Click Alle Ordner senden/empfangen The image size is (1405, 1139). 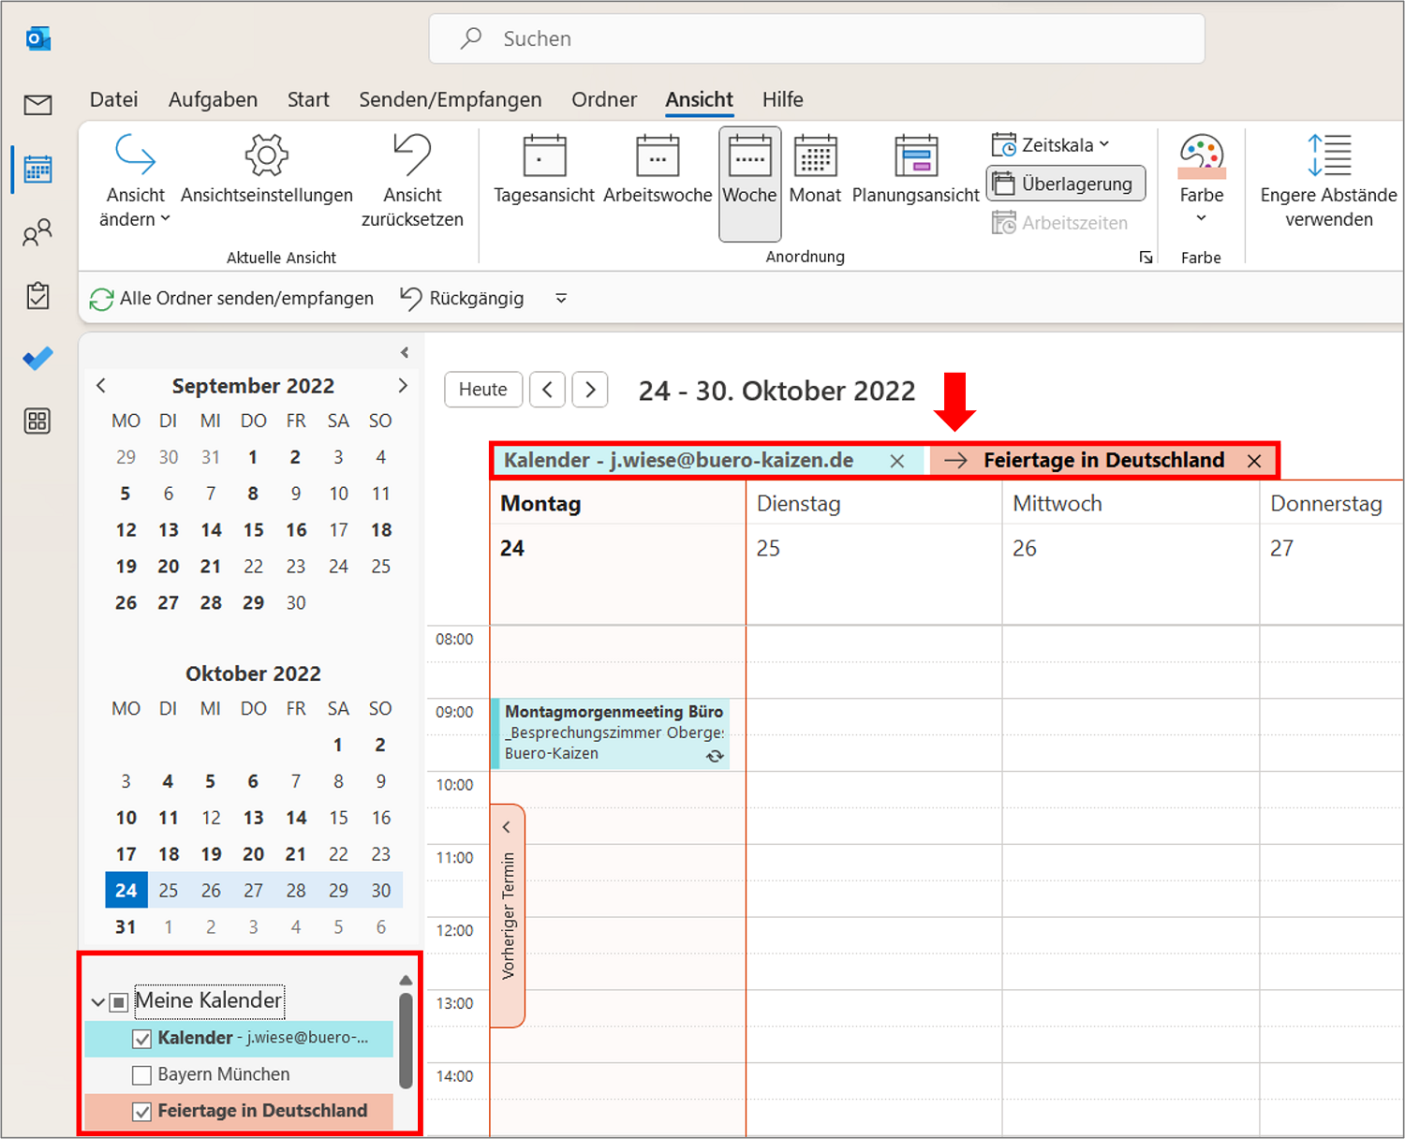[231, 299]
